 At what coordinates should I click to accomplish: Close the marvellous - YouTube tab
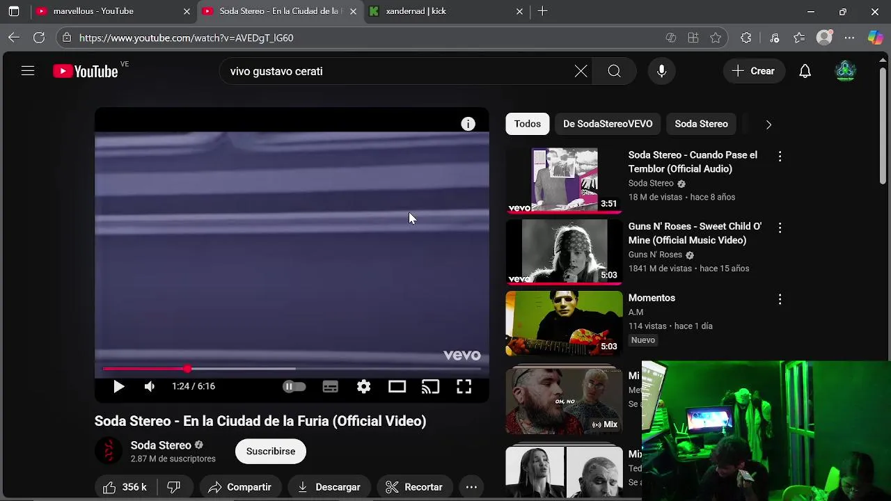pyautogui.click(x=187, y=11)
